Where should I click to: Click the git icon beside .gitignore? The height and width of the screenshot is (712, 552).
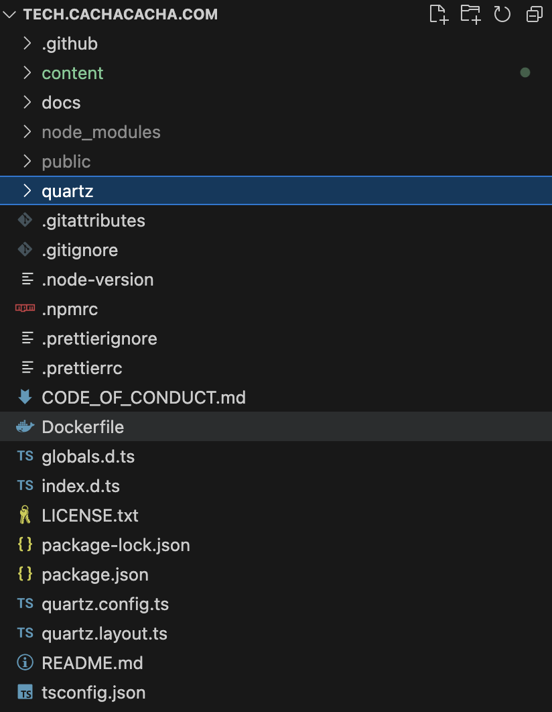click(x=25, y=250)
